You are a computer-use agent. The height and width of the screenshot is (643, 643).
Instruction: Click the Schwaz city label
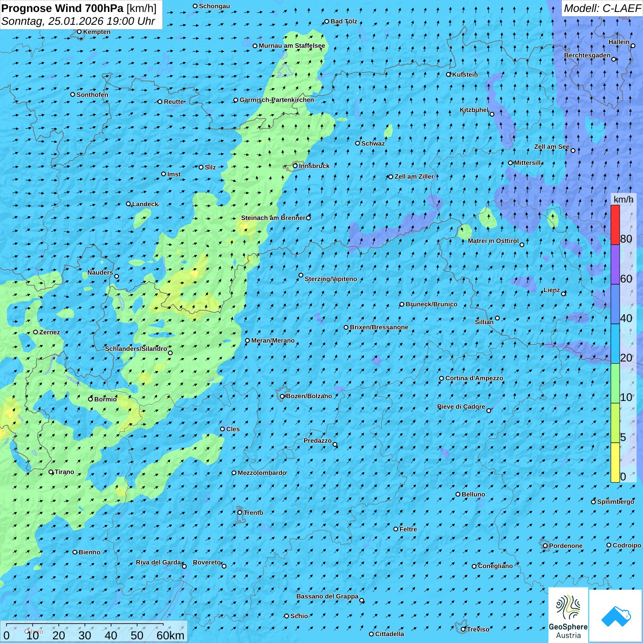point(373,143)
